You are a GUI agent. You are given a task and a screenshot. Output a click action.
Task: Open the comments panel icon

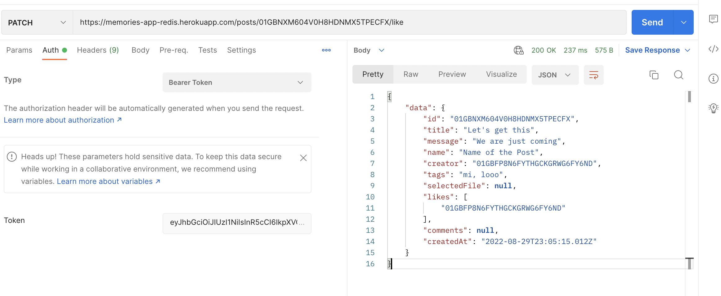[713, 19]
